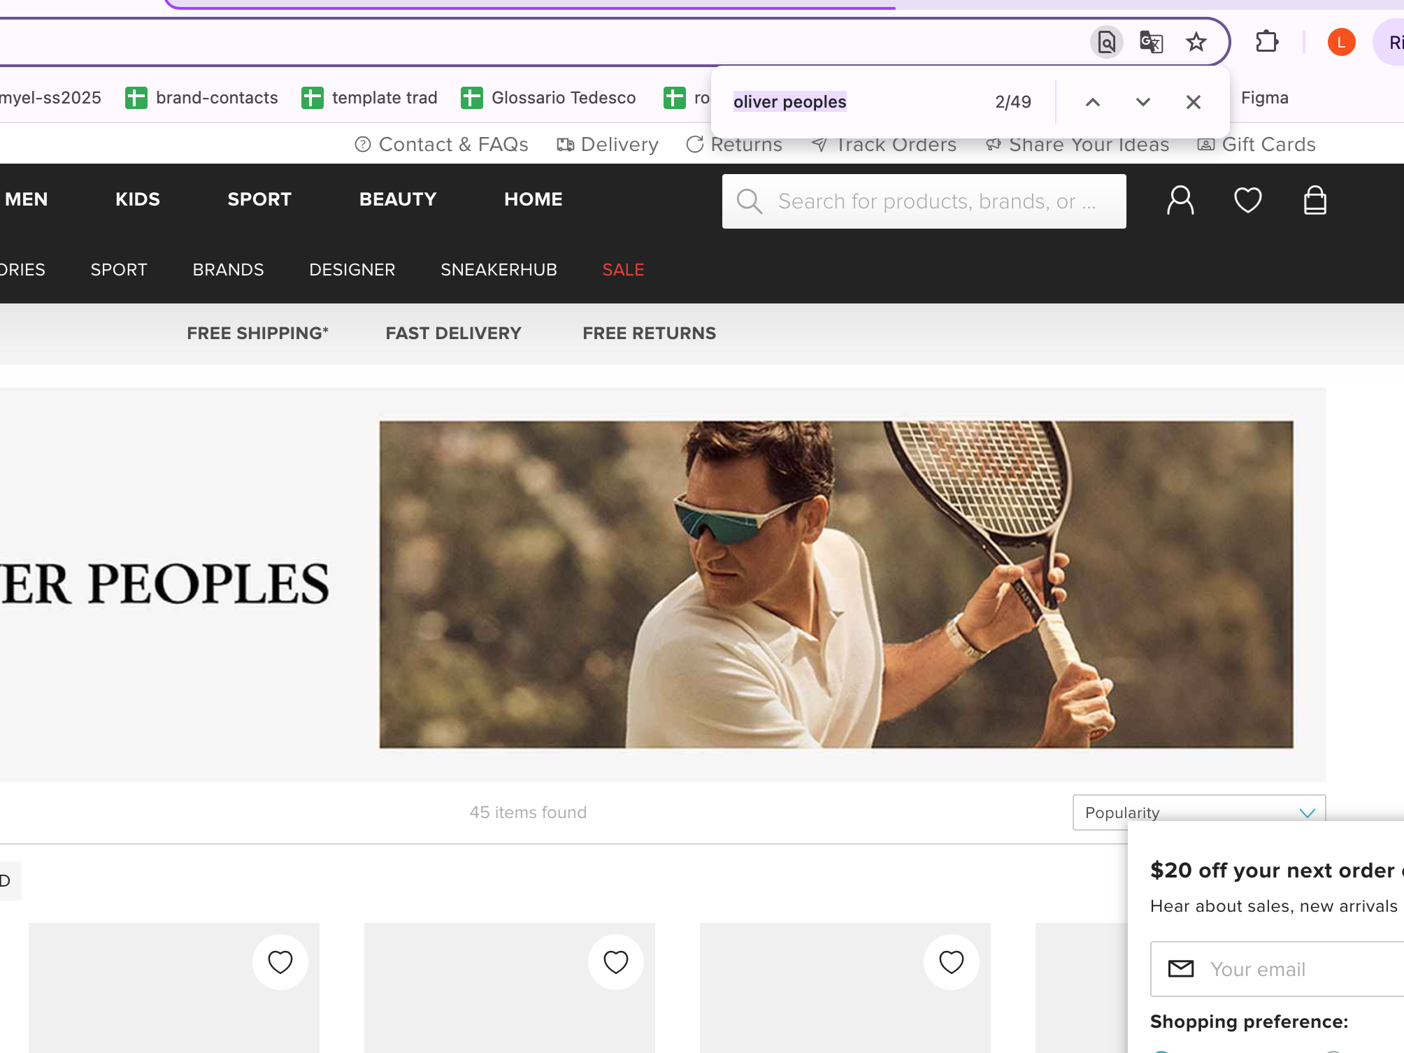Add the second product to wishlist
The image size is (1404, 1053).
pos(616,962)
